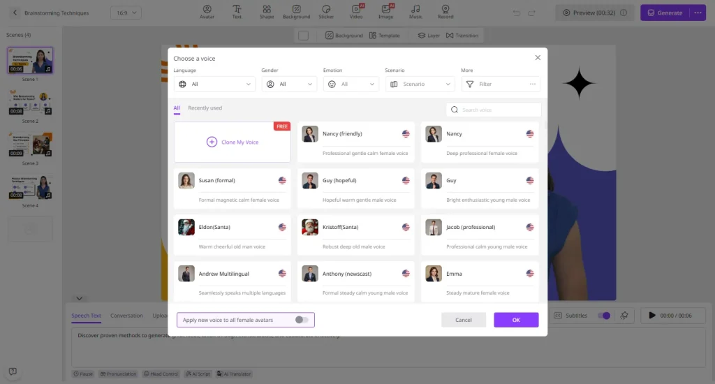This screenshot has height=384, width=715.
Task: Open the Shape tool
Action: 267,13
